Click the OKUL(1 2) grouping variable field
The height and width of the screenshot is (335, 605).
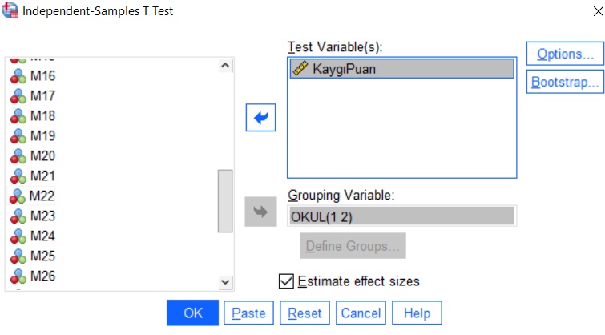click(x=401, y=216)
